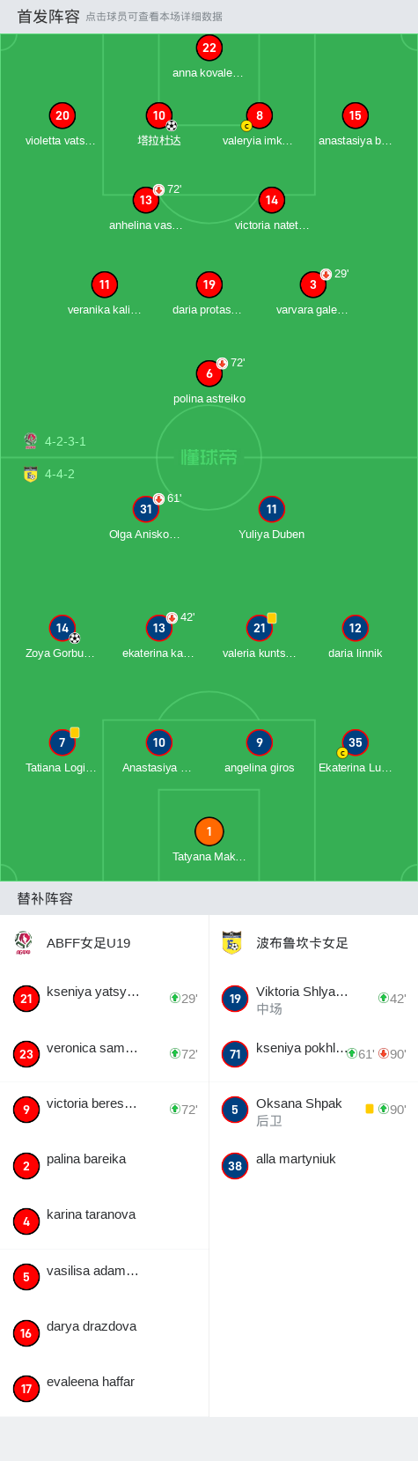This screenshot has height=1461, width=418.
Task: Click the 波布鲁坎卡女足 team crest in substitutes
Action: tap(231, 943)
